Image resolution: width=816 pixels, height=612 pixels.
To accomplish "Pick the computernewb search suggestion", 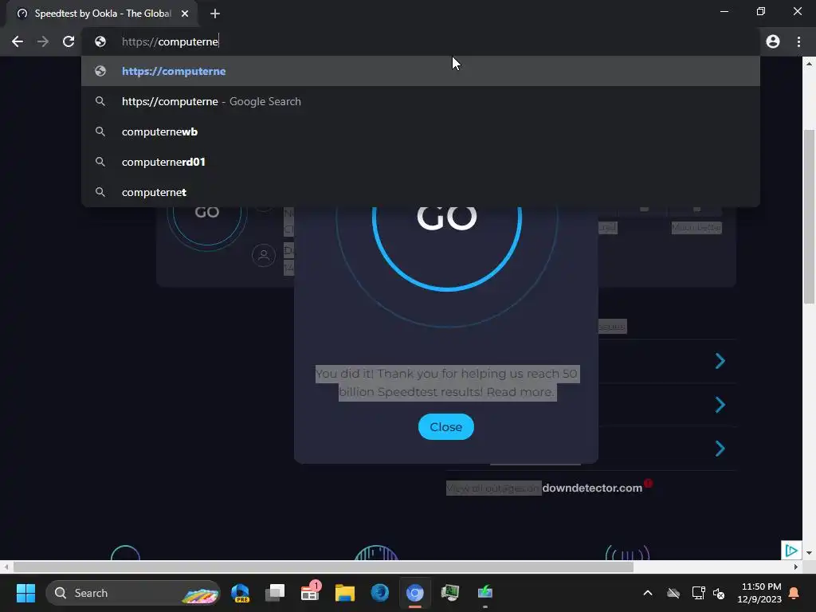I will 421,131.
